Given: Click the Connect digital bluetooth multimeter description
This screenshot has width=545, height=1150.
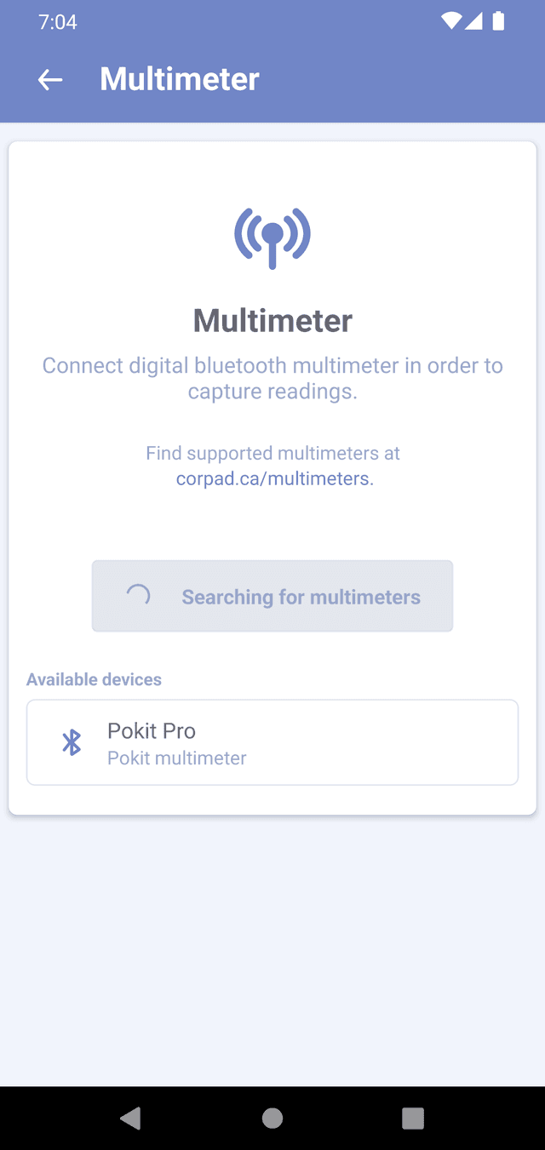Looking at the screenshot, I should (x=272, y=378).
